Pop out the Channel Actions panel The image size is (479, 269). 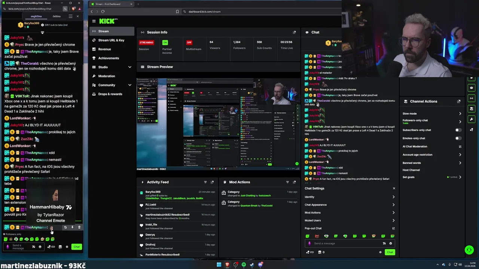[459, 101]
